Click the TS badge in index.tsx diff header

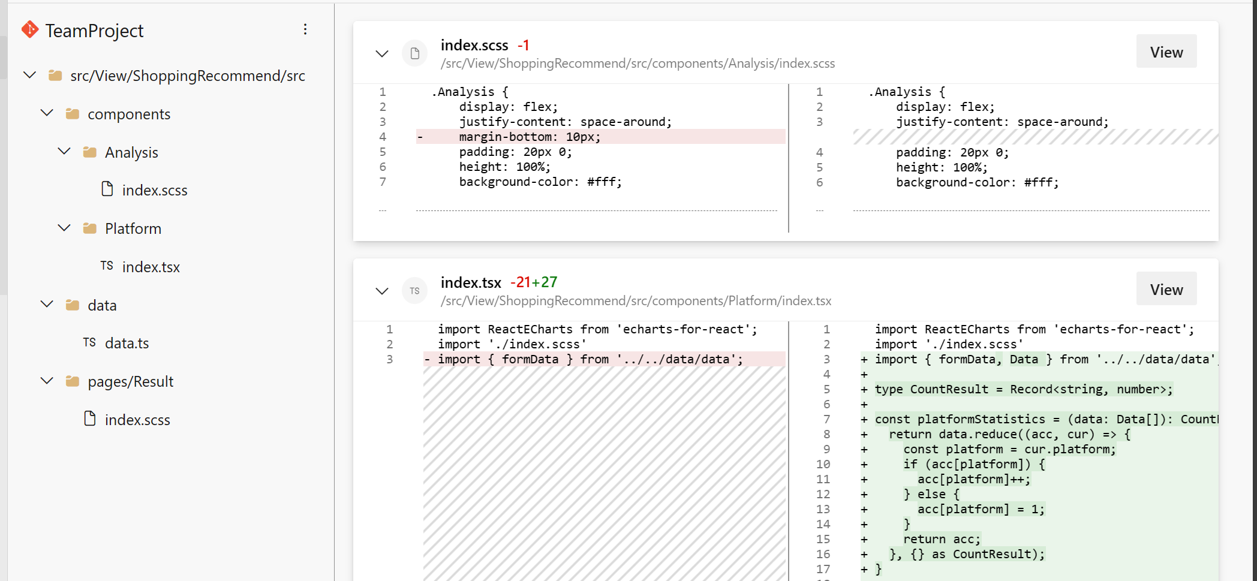[414, 291]
